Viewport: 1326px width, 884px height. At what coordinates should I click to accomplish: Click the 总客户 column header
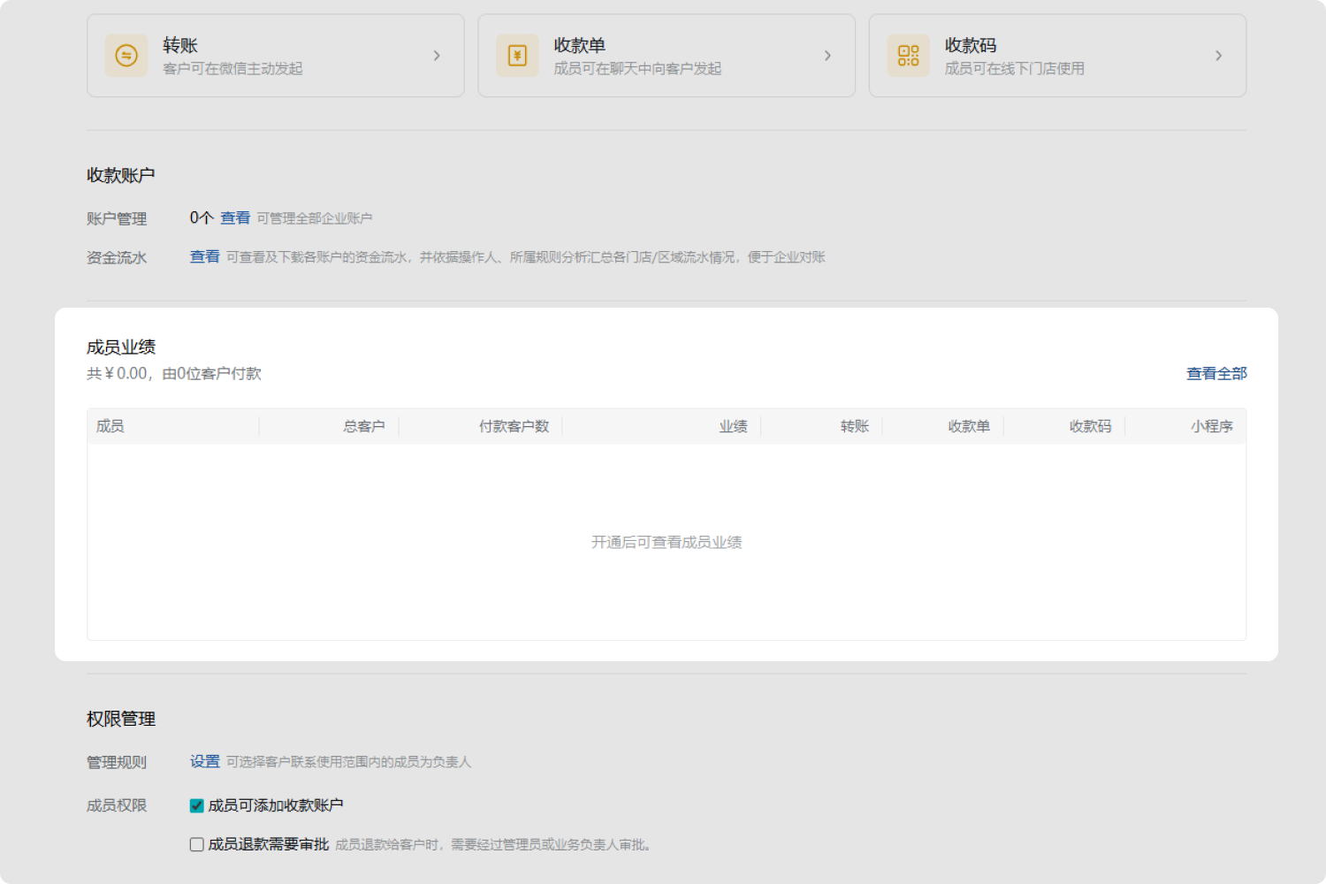pyautogui.click(x=364, y=426)
